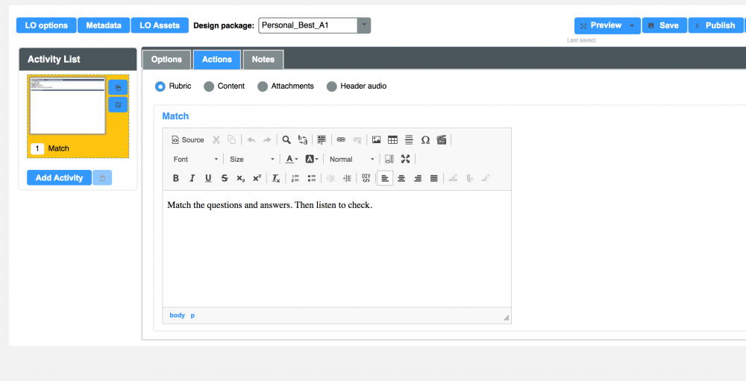This screenshot has height=381, width=746.
Task: Select the Rubric radio button
Action: click(160, 86)
